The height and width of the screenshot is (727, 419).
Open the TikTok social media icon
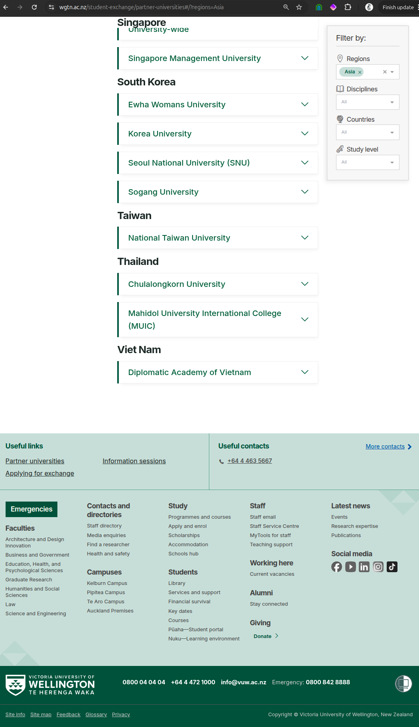click(x=392, y=567)
